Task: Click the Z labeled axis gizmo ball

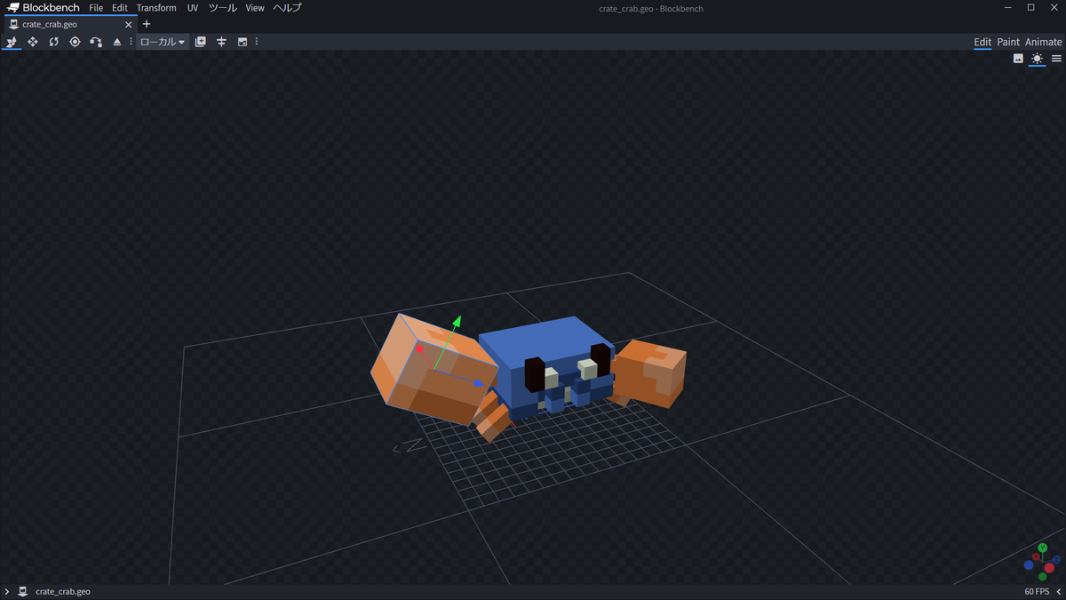Action: (x=1054, y=559)
